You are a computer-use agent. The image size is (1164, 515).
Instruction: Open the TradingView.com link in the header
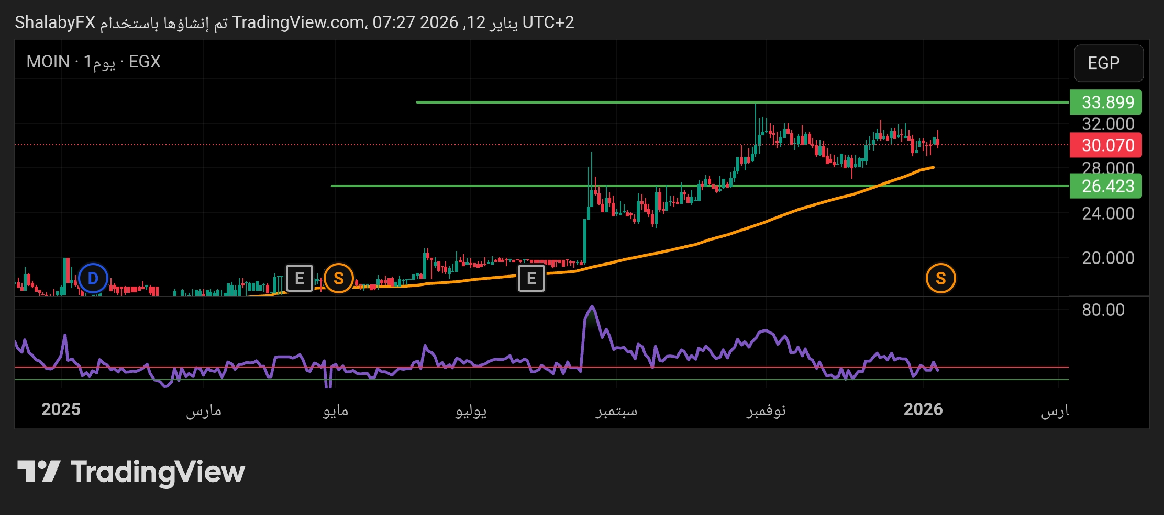[x=298, y=22]
